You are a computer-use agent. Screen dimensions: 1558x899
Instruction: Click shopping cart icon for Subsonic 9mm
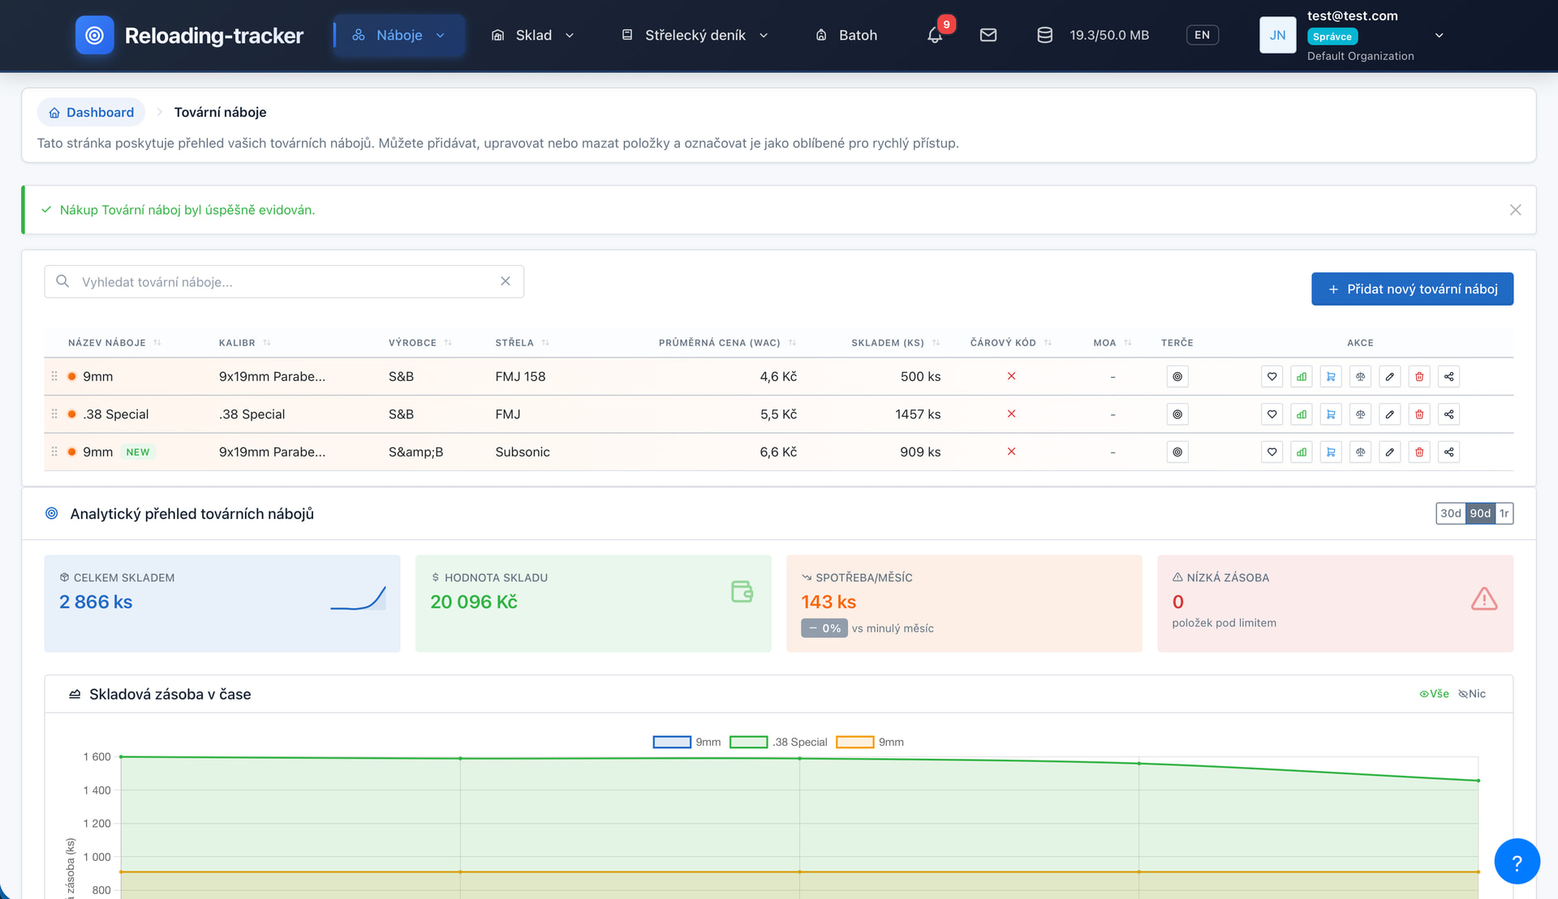tap(1331, 452)
